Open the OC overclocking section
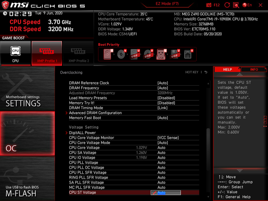 [x=28, y=134]
